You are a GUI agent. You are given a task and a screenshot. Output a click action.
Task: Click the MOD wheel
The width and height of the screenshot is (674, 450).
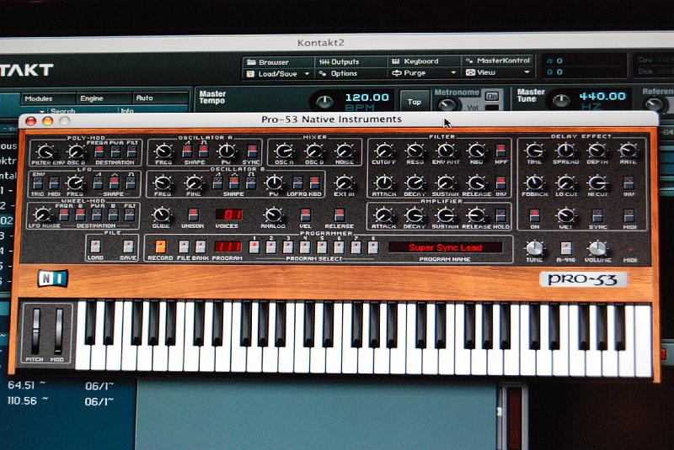click(58, 331)
